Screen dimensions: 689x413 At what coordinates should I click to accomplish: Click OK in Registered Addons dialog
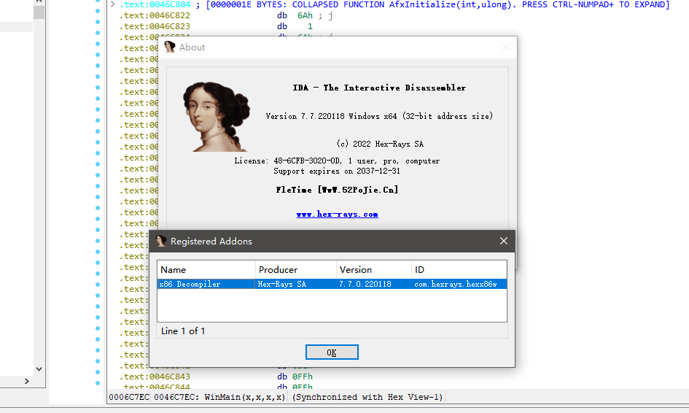tap(332, 352)
